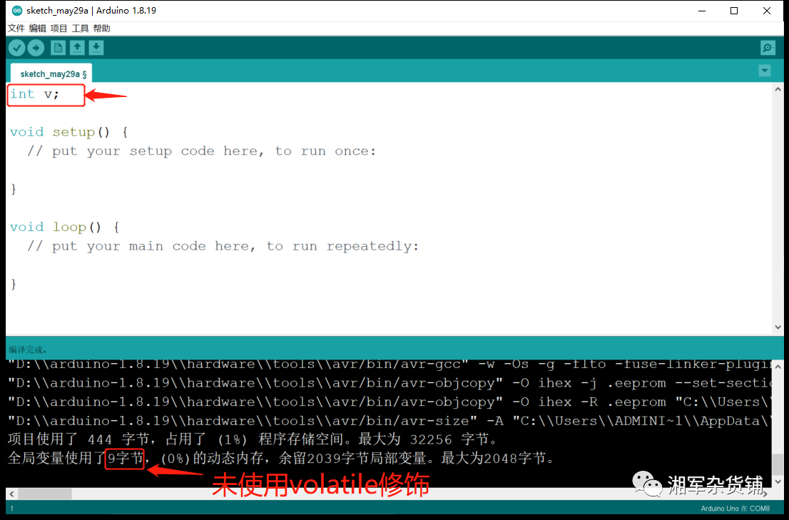Open the 项目 menu
789x520 pixels.
[x=59, y=28]
